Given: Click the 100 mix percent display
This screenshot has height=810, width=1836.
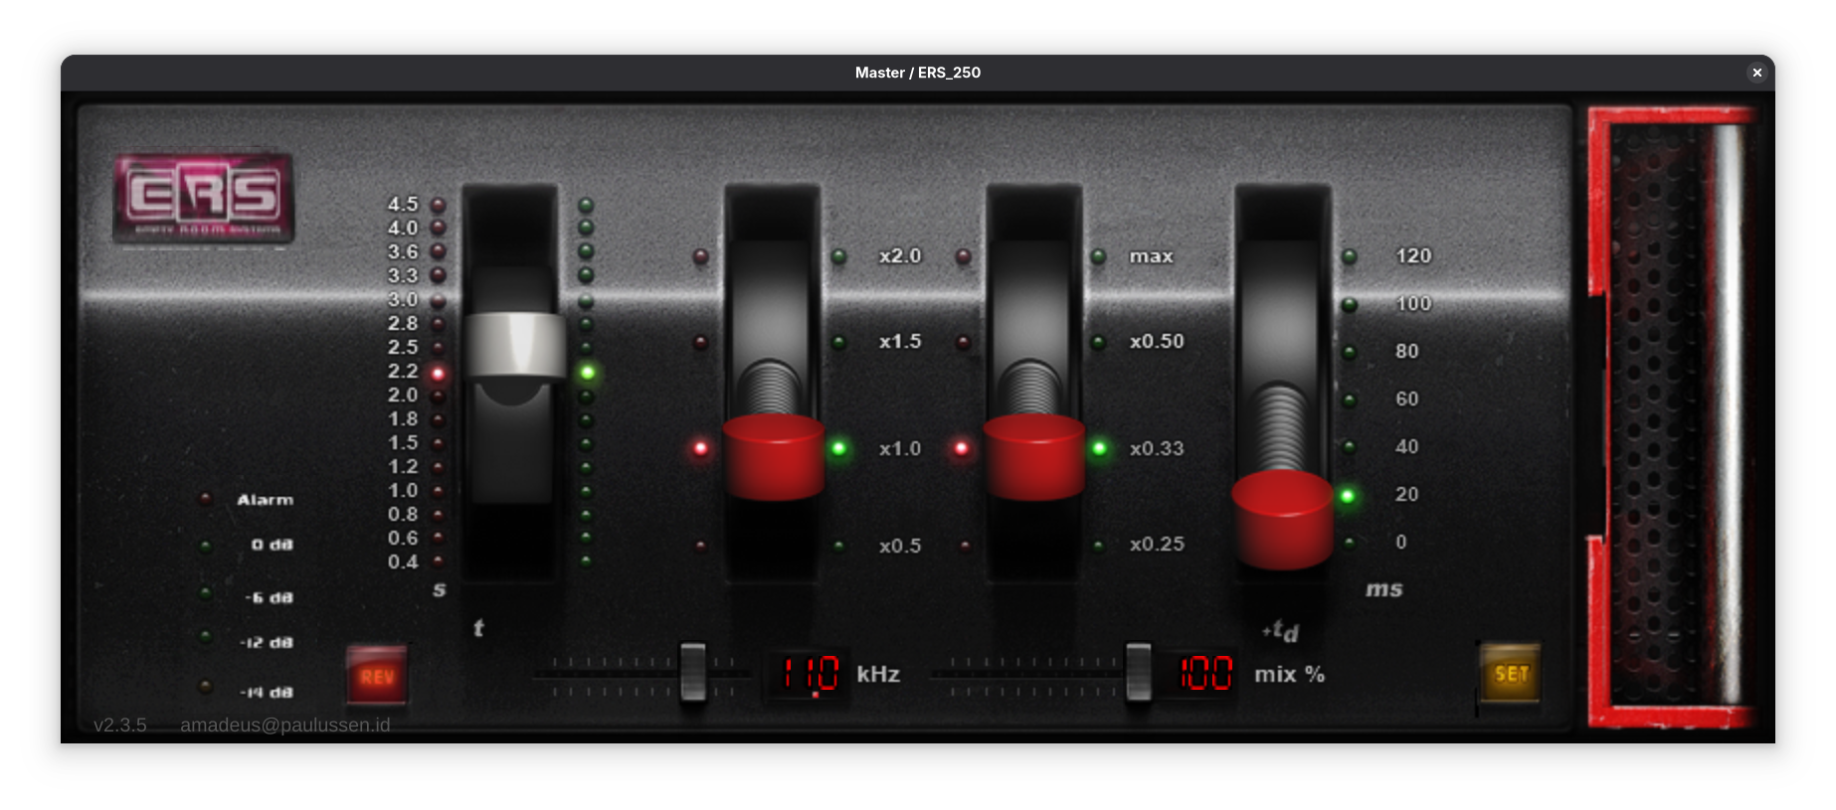Looking at the screenshot, I should pos(1205,674).
